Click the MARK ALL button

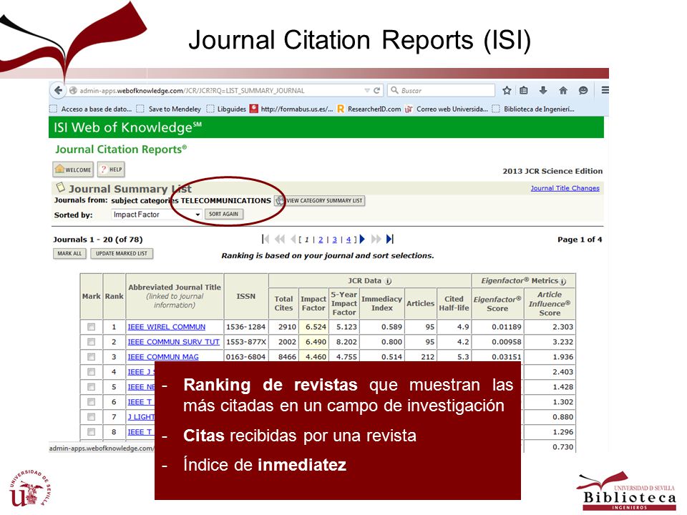click(69, 253)
